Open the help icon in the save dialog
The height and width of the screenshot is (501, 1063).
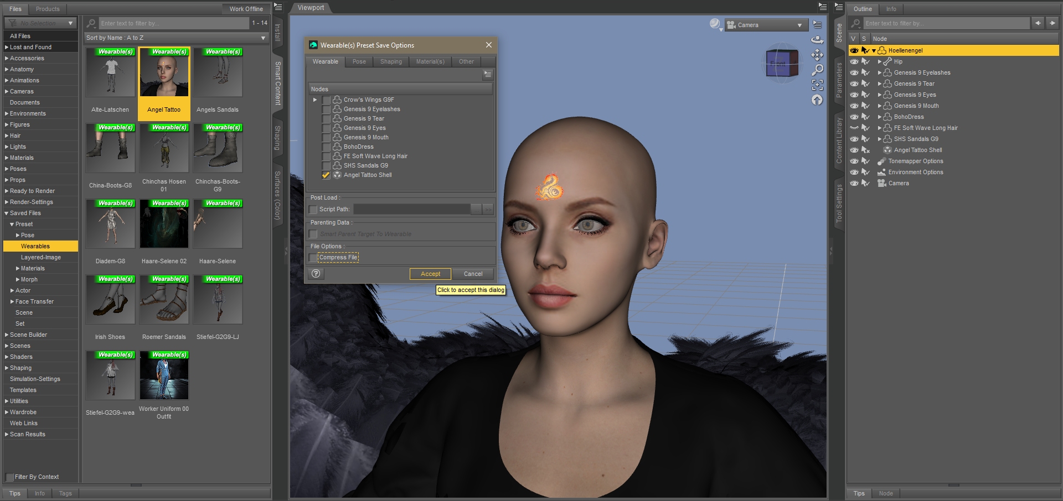click(x=316, y=274)
